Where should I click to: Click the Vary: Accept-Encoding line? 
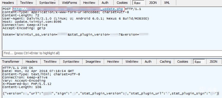[x=24, y=81]
